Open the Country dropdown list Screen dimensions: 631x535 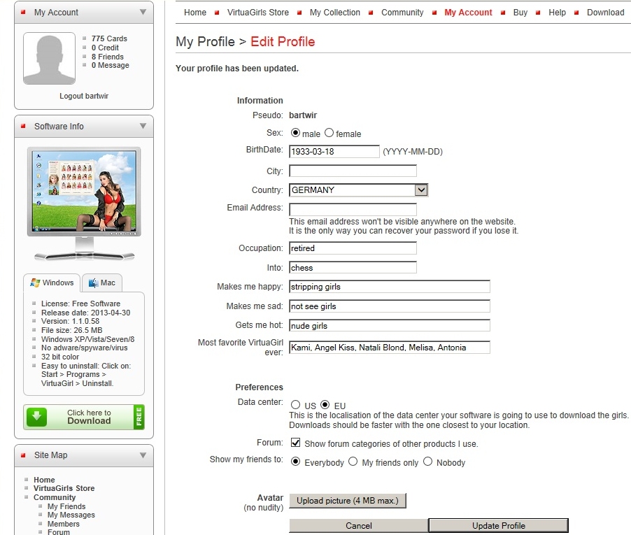(420, 190)
